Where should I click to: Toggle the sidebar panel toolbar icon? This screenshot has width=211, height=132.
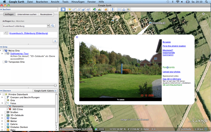63,10
